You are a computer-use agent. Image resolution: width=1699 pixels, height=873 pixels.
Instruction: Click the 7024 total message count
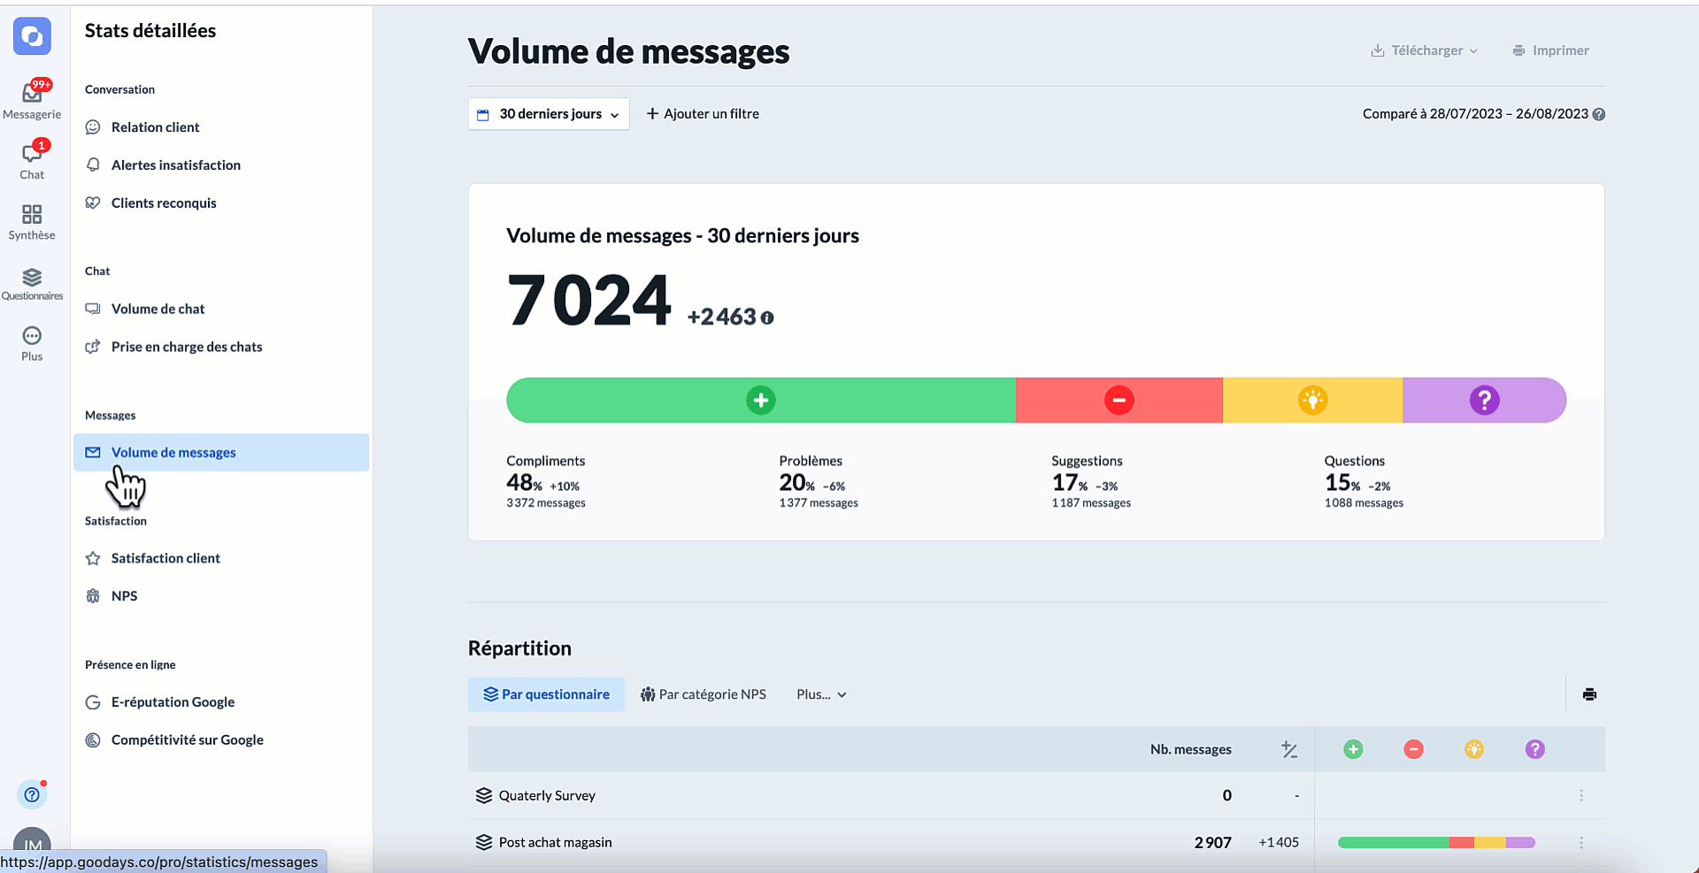[589, 300]
